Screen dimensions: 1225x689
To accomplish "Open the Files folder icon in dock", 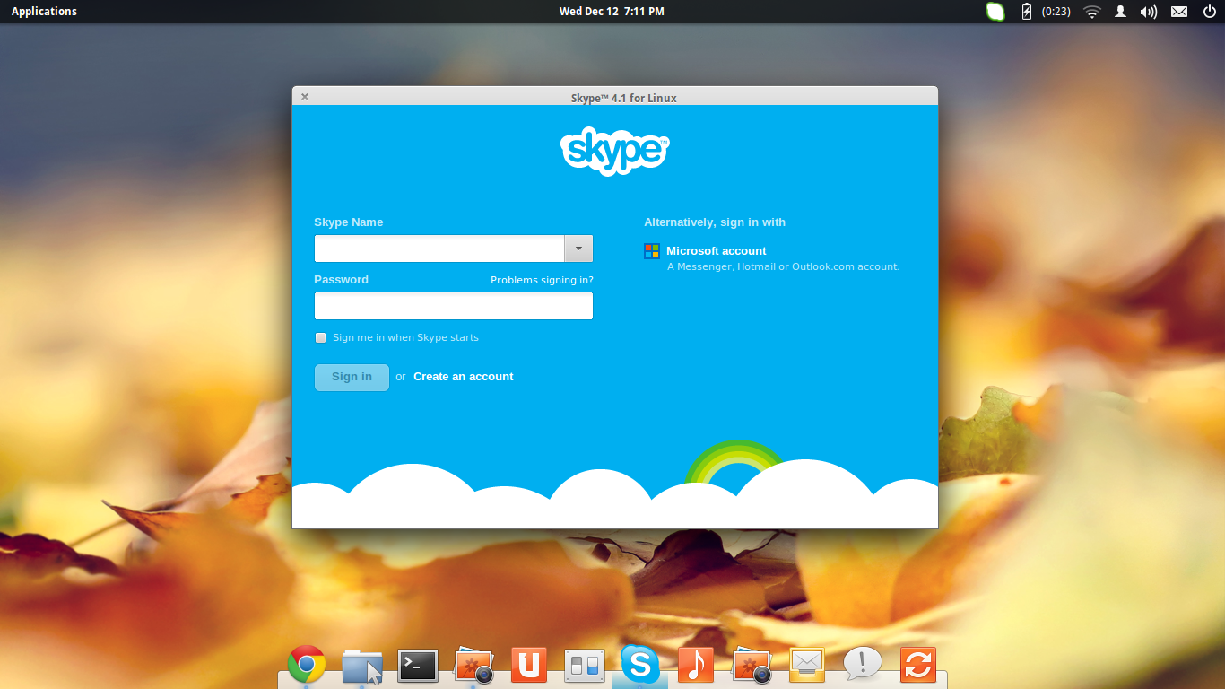I will [x=362, y=667].
